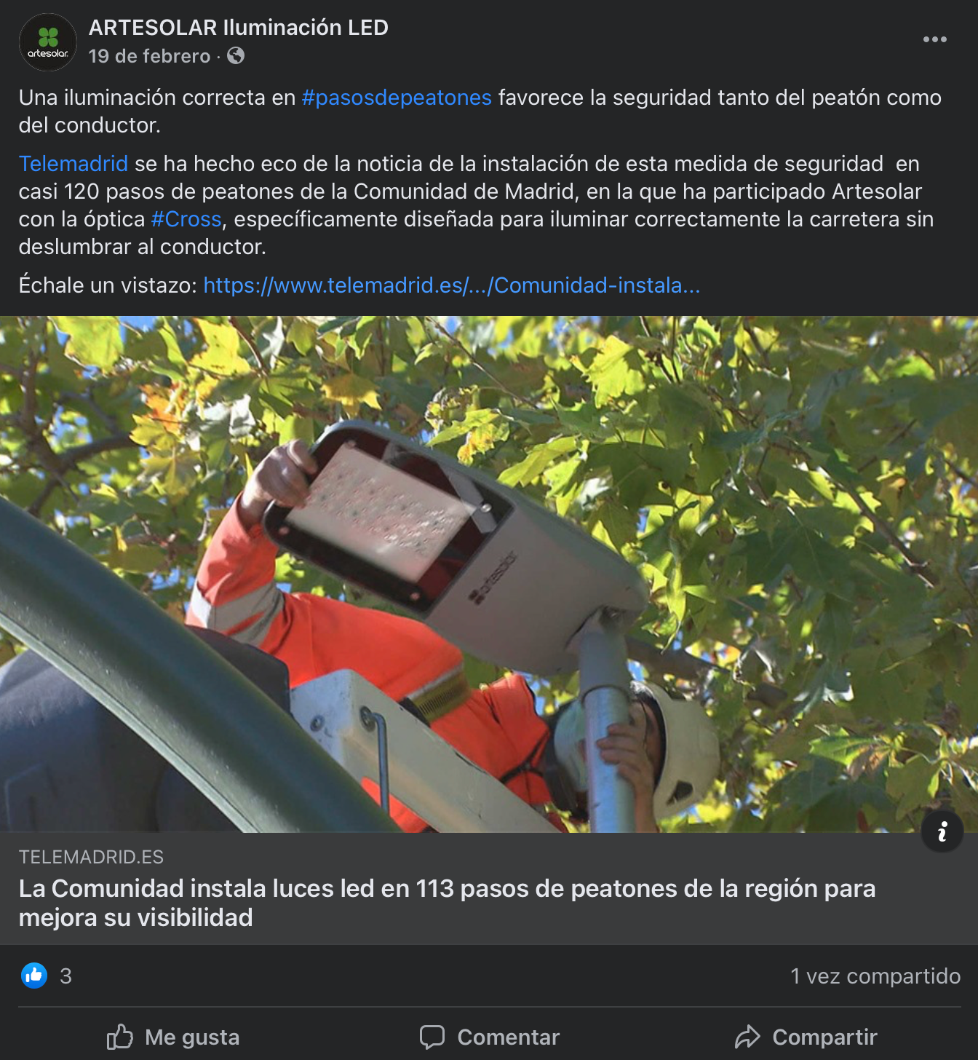Open the link info 'i' icon
This screenshot has height=1060, width=978.
tap(942, 831)
